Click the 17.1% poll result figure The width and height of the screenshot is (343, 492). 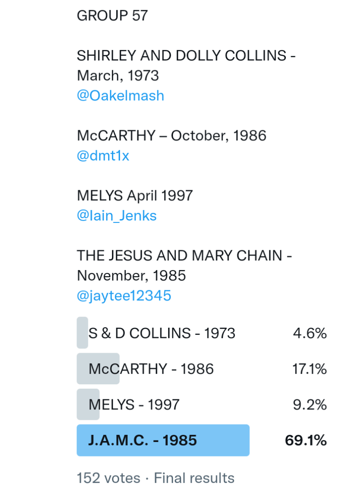tap(309, 369)
